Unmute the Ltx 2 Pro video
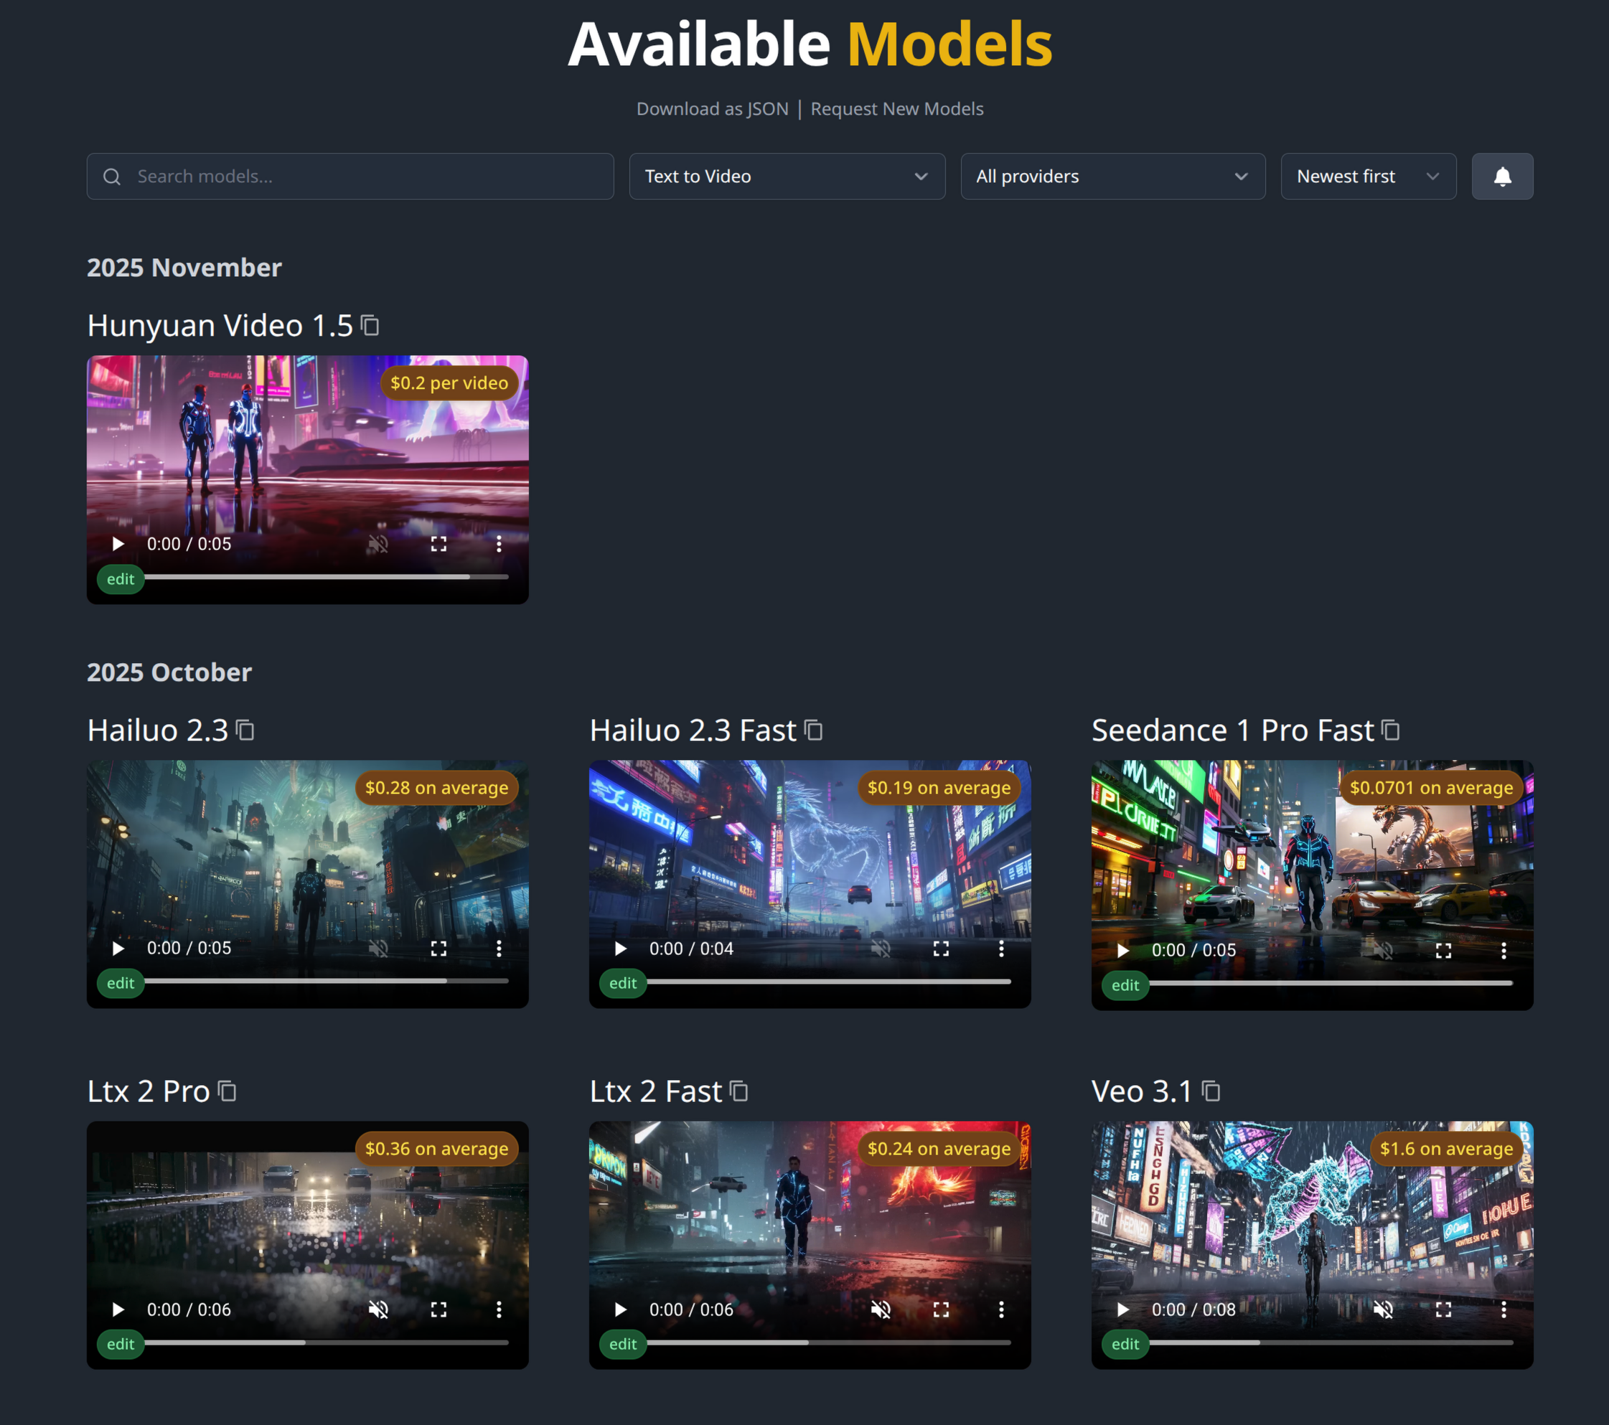 (x=379, y=1309)
